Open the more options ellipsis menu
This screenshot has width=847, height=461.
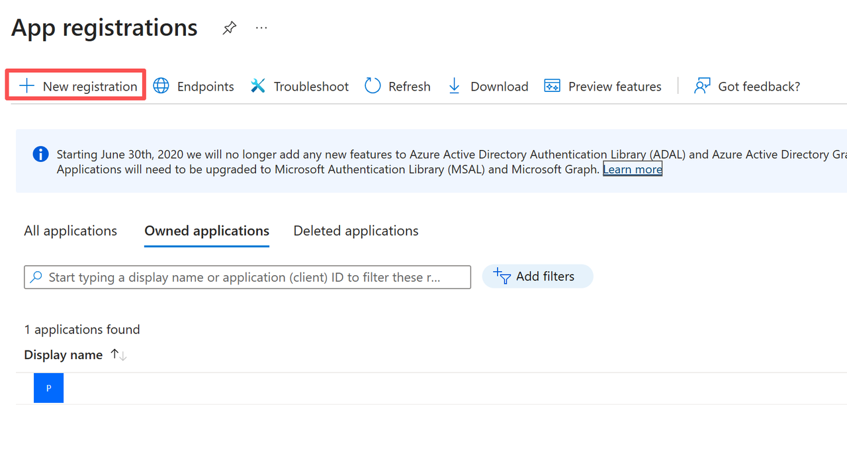pyautogui.click(x=261, y=28)
